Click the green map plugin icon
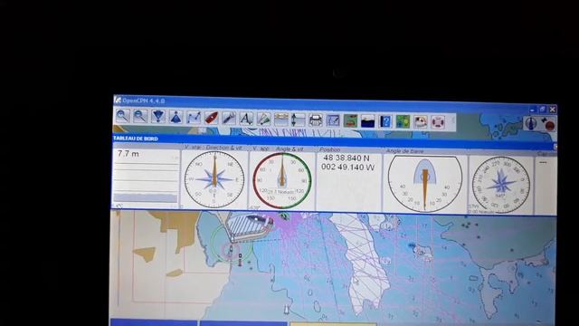The width and height of the screenshot is (579, 326). (x=403, y=121)
